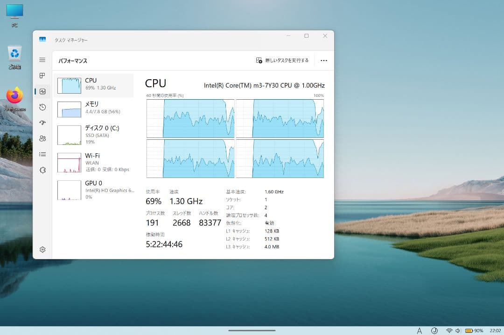Select the Performance page icon in sidebar
The width and height of the screenshot is (504, 335).
pyautogui.click(x=42, y=91)
